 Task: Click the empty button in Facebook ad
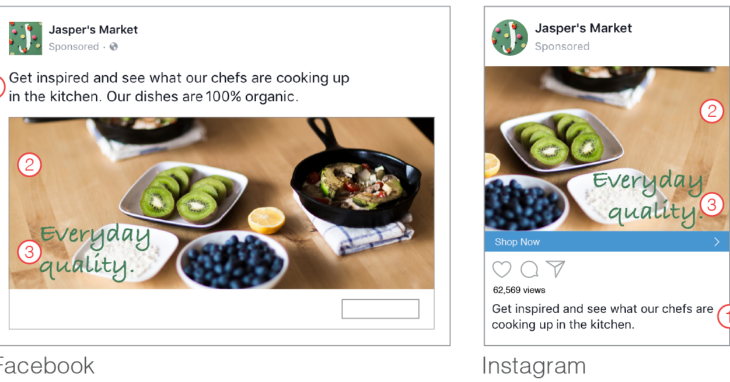click(x=380, y=309)
